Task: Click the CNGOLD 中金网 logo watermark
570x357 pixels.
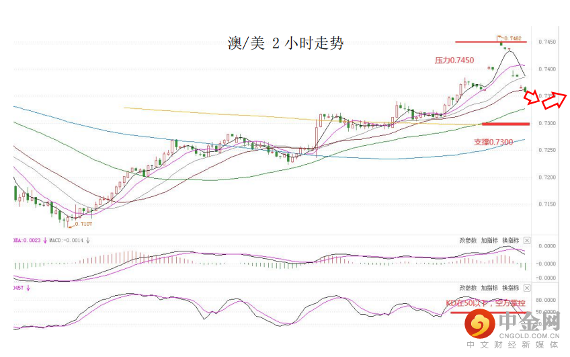Action: point(515,329)
